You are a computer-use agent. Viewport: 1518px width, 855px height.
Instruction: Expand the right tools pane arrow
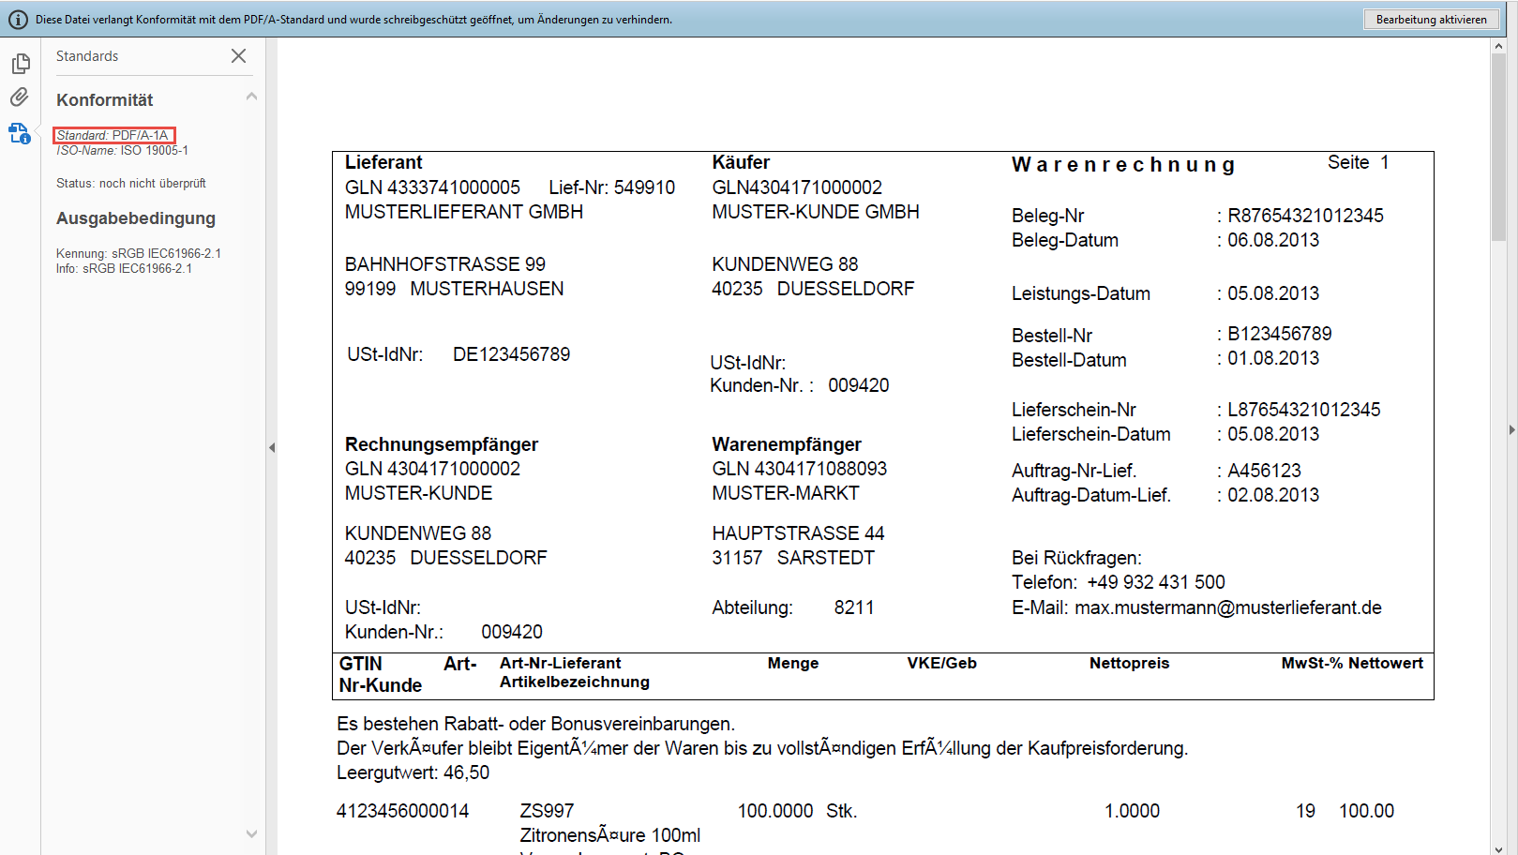[1510, 430]
